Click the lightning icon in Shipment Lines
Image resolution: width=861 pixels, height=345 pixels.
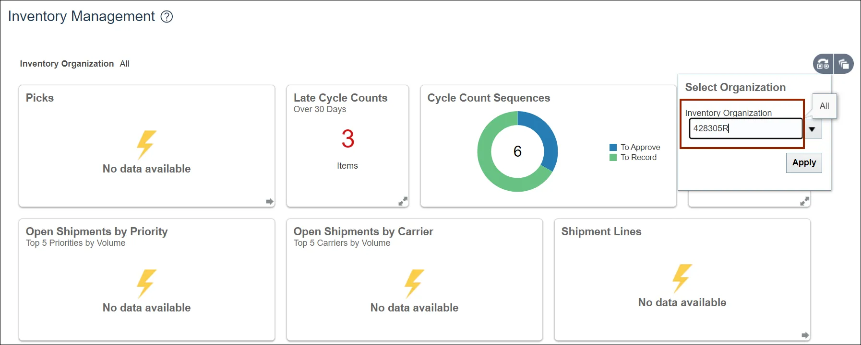682,278
